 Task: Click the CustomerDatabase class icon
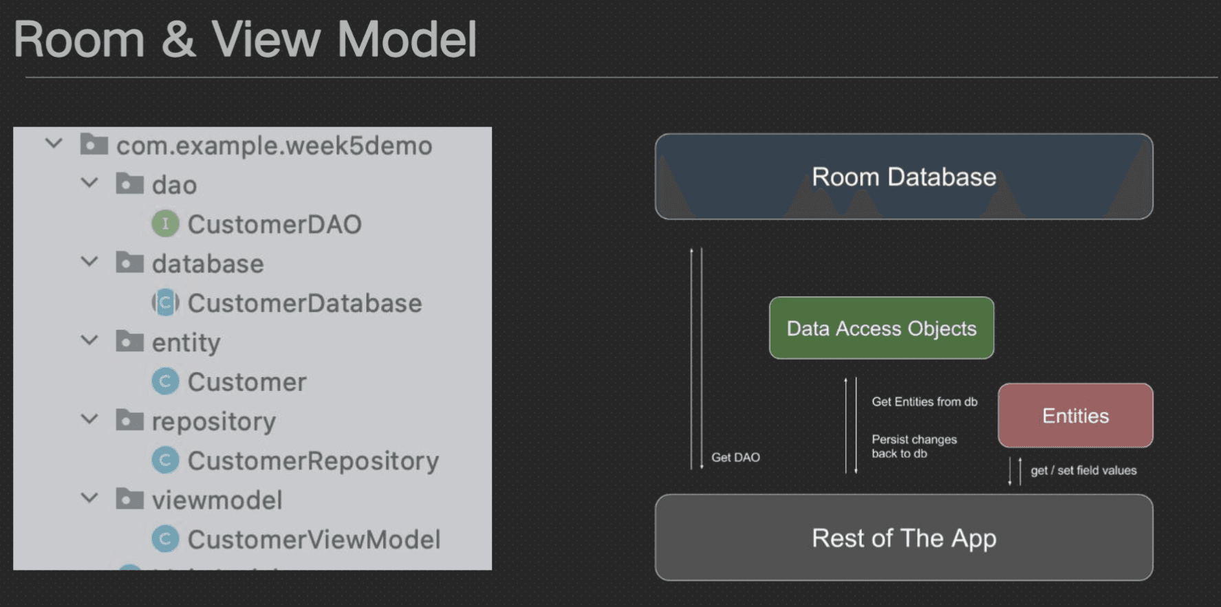pos(165,303)
